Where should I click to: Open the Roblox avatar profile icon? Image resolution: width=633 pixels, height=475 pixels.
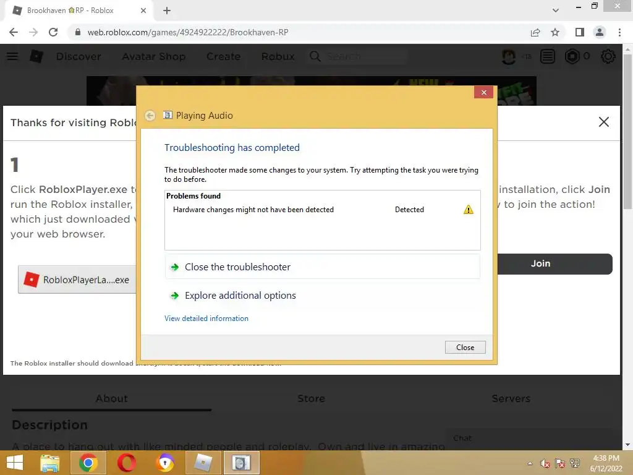tap(509, 56)
